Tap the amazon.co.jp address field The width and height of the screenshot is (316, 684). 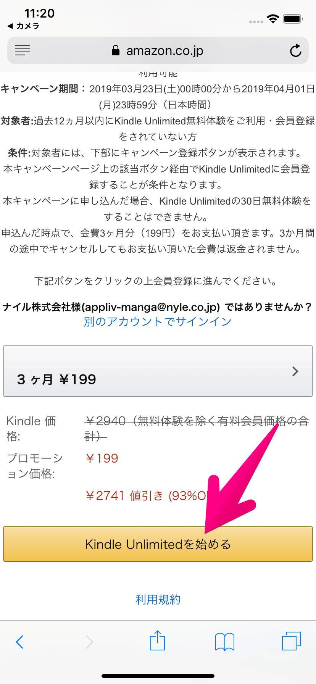coord(158,50)
